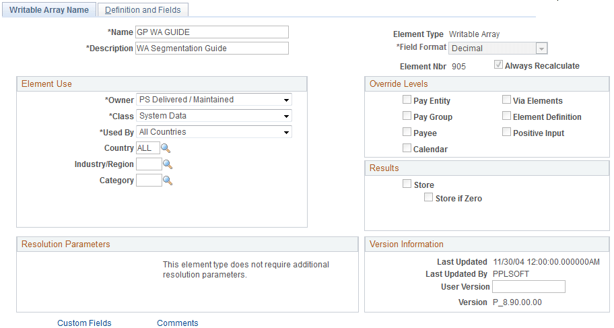Select the Writable Array Name tab
Viewport: 614px width, 328px height.
click(49, 10)
